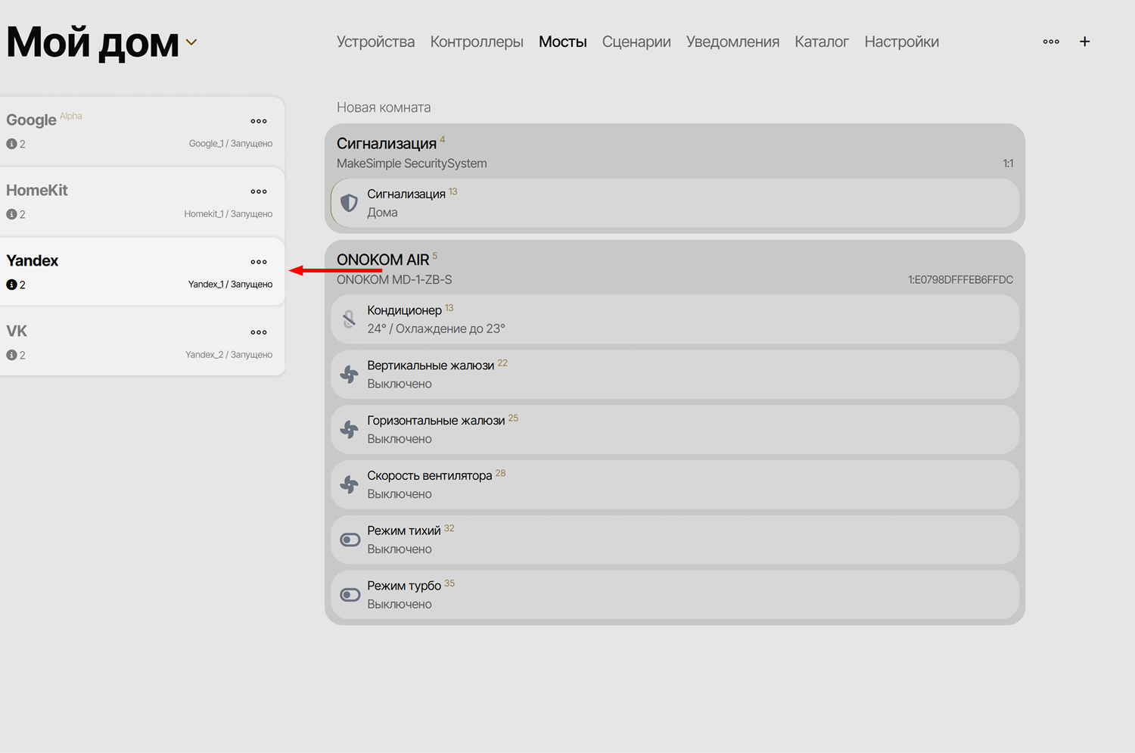Click the Новая комната room label

pyautogui.click(x=384, y=107)
